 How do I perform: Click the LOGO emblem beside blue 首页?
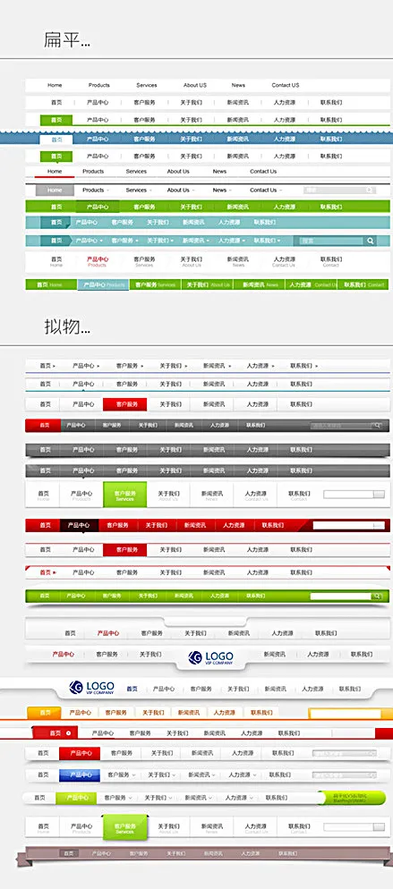[x=91, y=688]
